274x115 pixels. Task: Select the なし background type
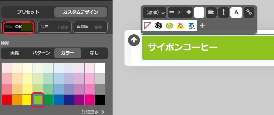tap(94, 53)
